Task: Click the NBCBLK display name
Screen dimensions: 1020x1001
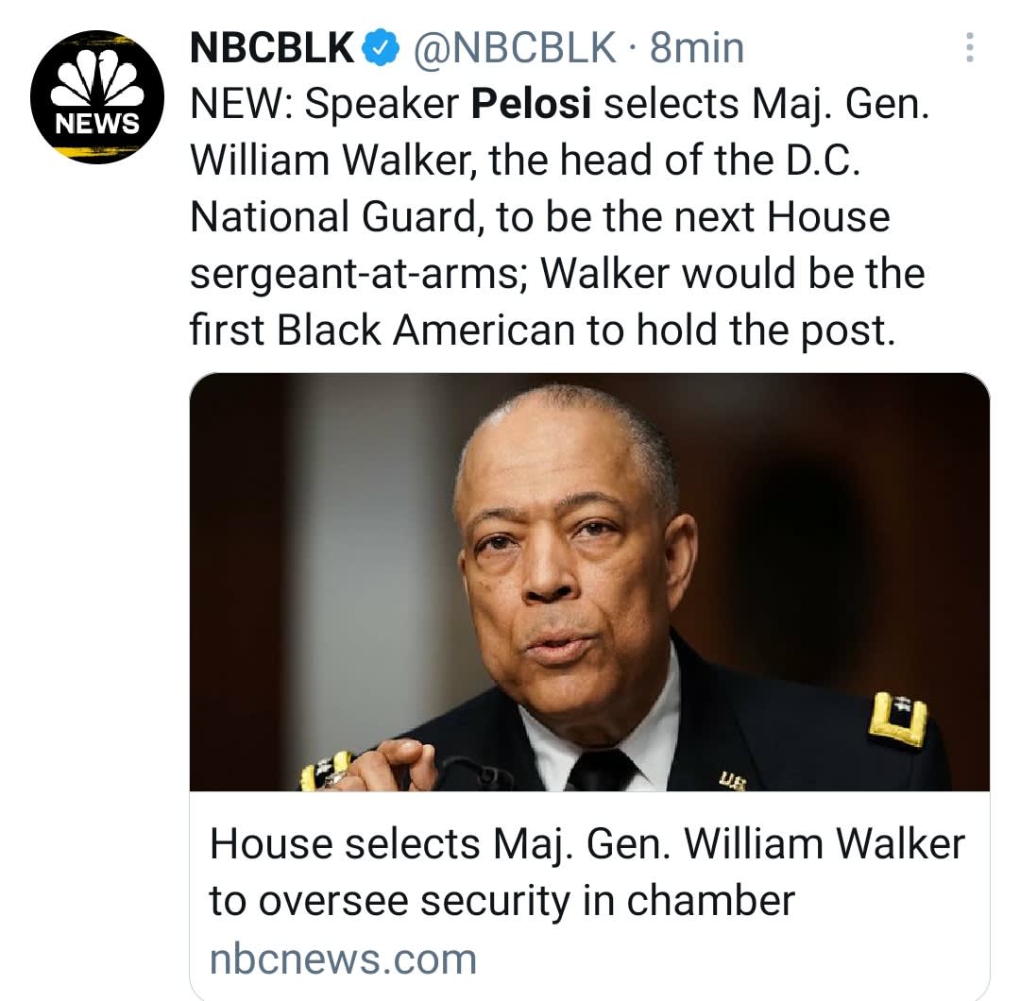Action: (x=272, y=47)
